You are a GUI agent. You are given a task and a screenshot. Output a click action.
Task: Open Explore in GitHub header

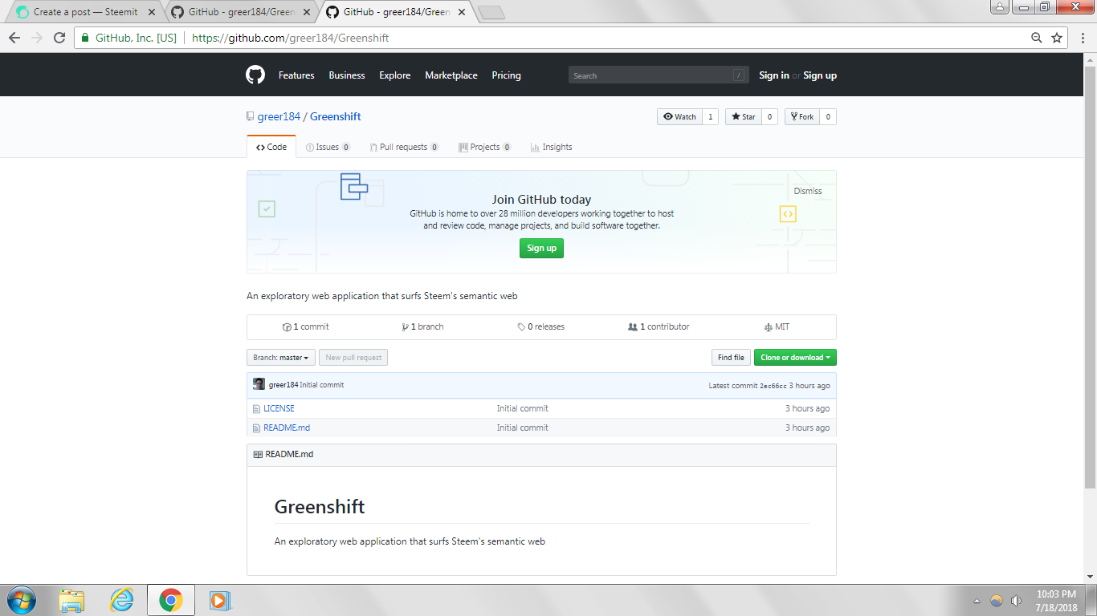point(395,75)
